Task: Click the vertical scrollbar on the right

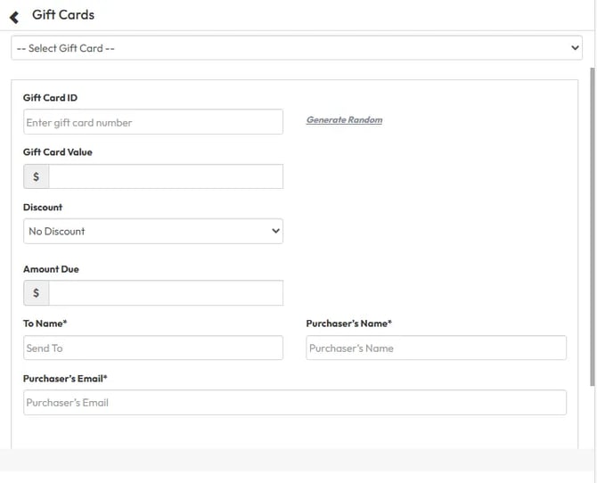Action: 593,223
